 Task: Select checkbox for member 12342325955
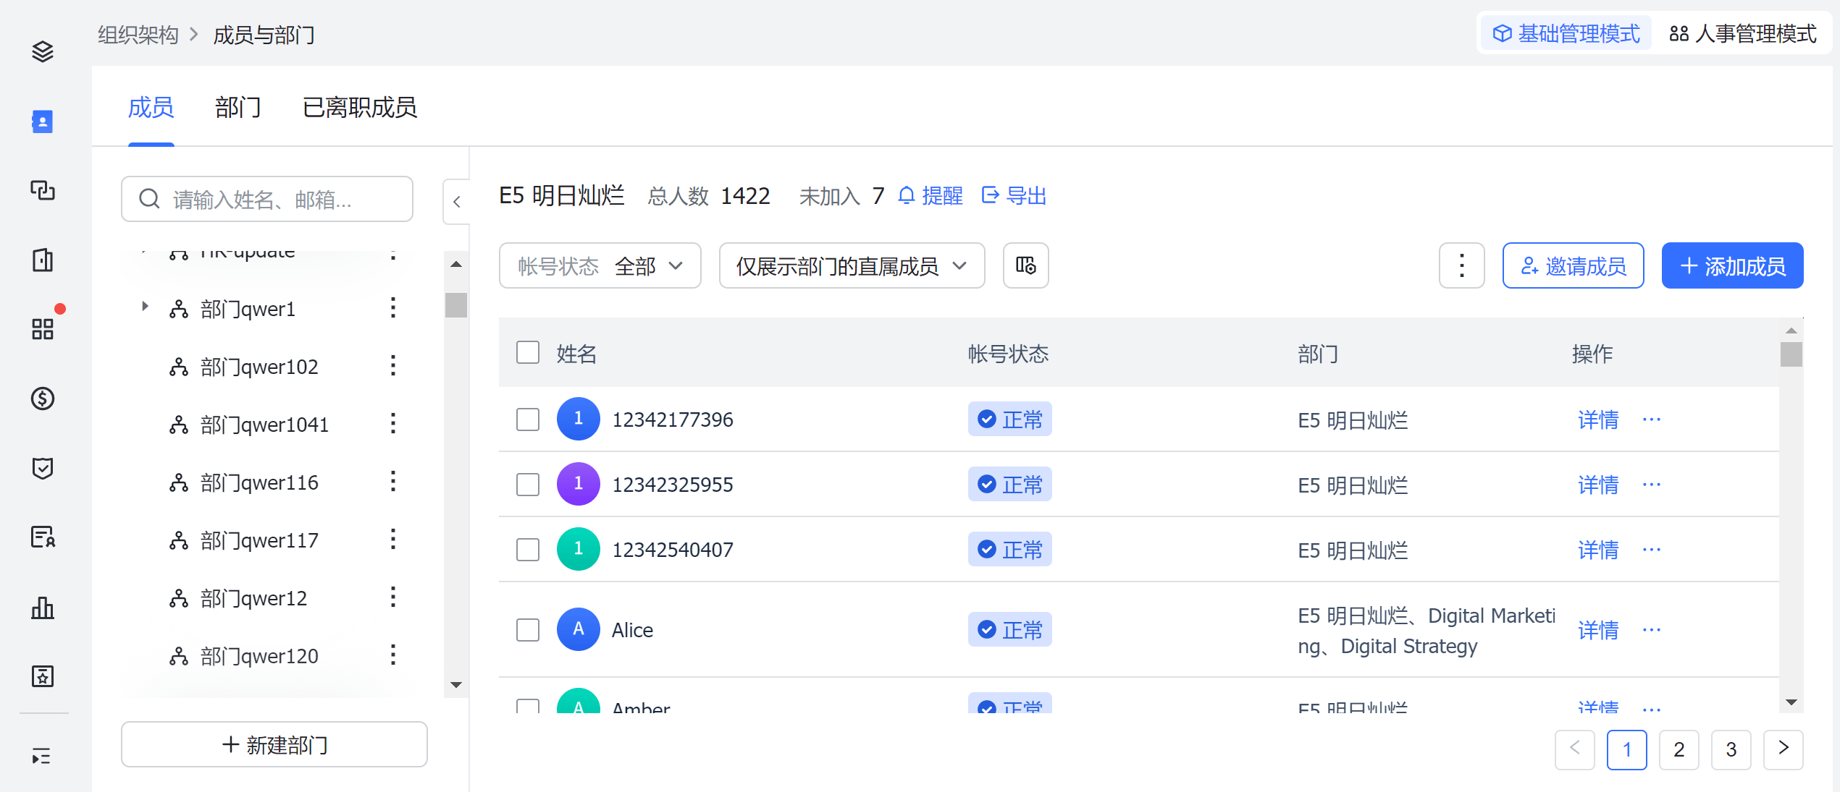[x=528, y=485]
